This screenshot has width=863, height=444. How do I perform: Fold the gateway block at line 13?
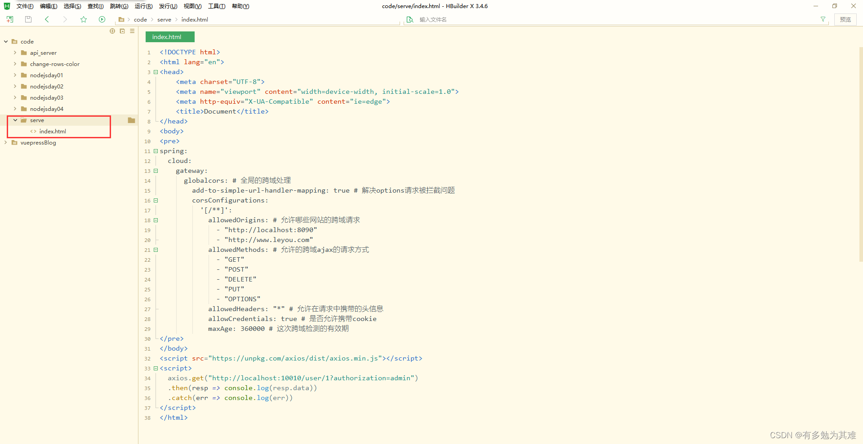coord(156,171)
